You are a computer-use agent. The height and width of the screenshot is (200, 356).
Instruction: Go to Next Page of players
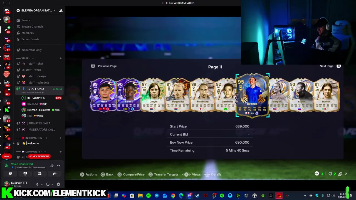coord(330,66)
